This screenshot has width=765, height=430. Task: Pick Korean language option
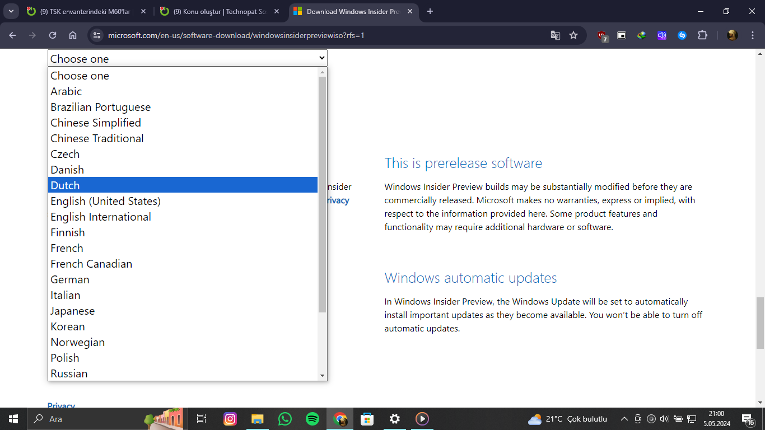[183, 326]
